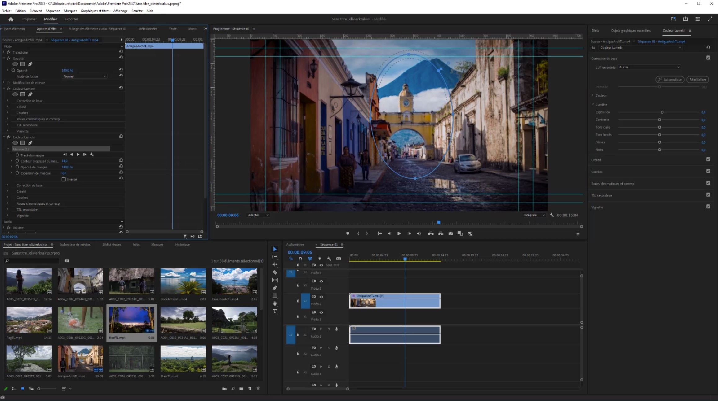This screenshot has height=401, width=718.
Task: Hide the Vidéo 2 track with eye icon
Action: (x=321, y=297)
